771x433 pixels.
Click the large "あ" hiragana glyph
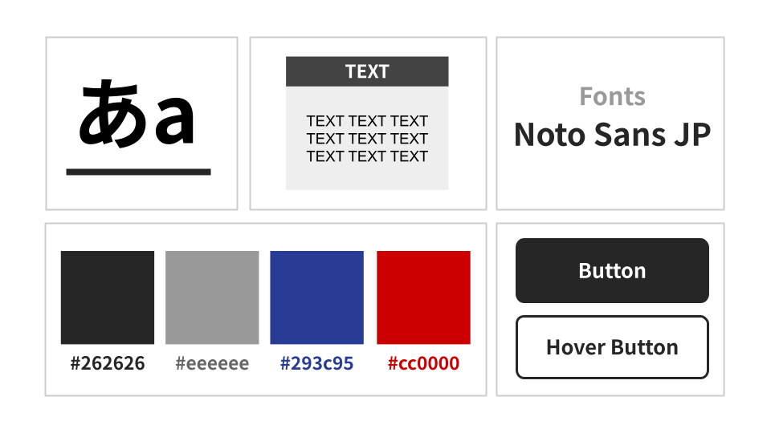pos(111,114)
